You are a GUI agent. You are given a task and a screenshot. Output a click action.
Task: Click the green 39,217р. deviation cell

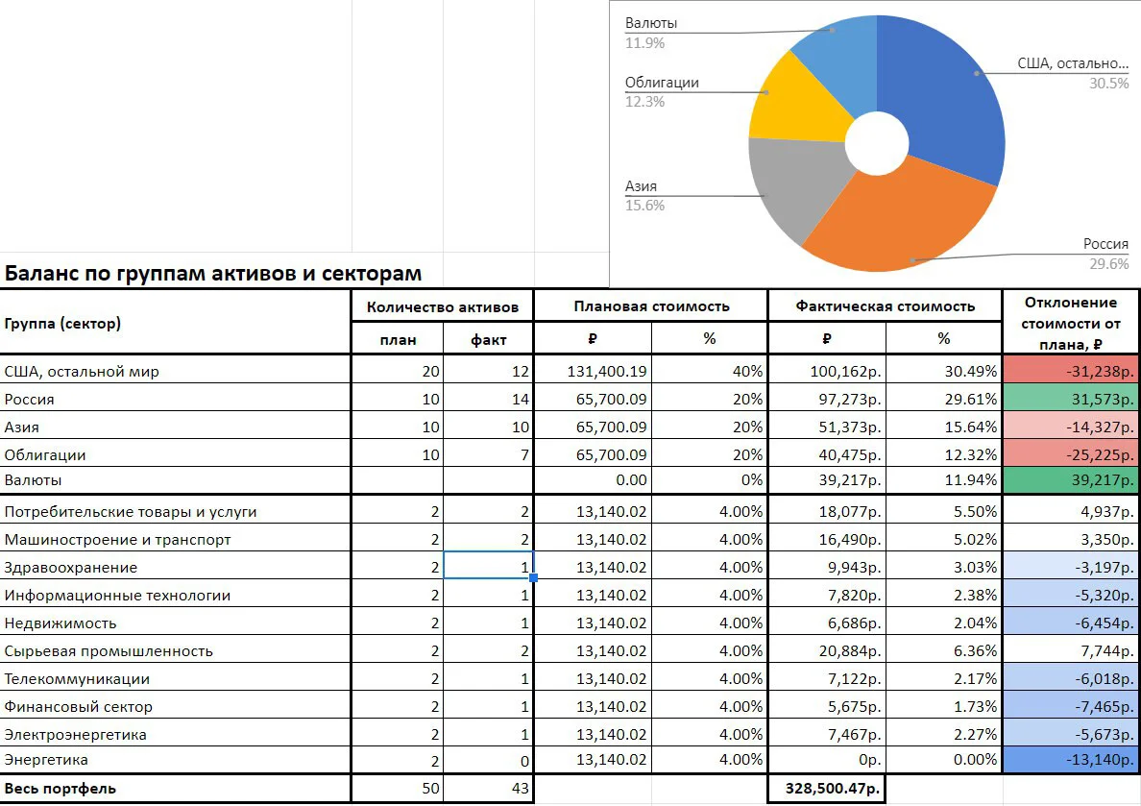tap(1071, 480)
